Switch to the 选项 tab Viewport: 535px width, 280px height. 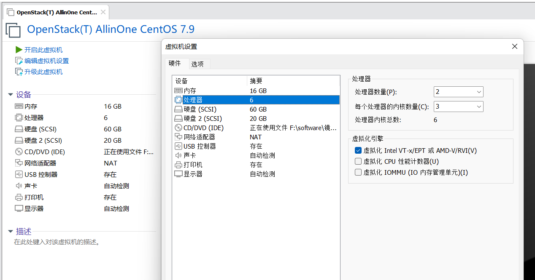(197, 64)
